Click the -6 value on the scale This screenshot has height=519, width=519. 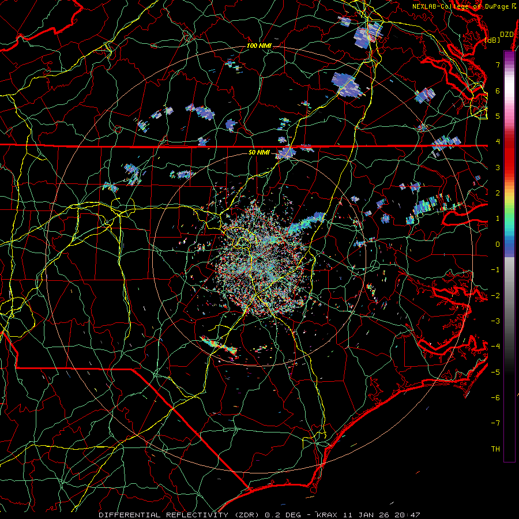[495, 398]
